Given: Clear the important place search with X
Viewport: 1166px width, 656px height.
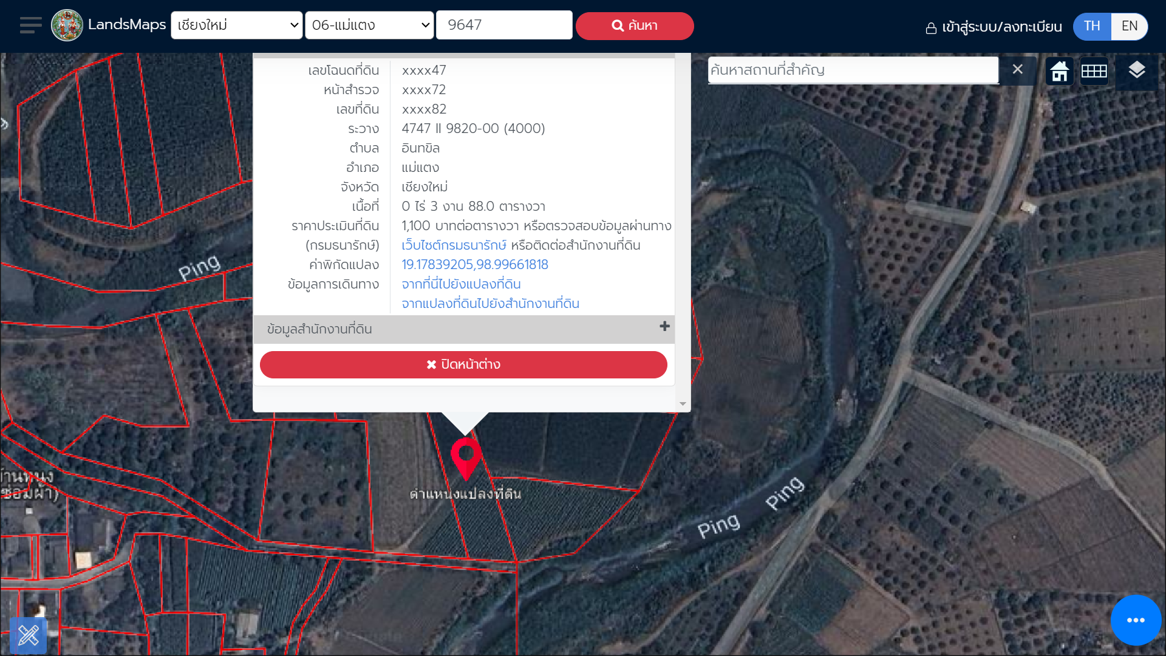Looking at the screenshot, I should coord(1018,69).
